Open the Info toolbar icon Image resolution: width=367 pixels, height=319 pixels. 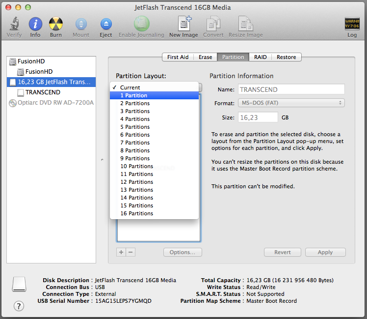click(35, 24)
